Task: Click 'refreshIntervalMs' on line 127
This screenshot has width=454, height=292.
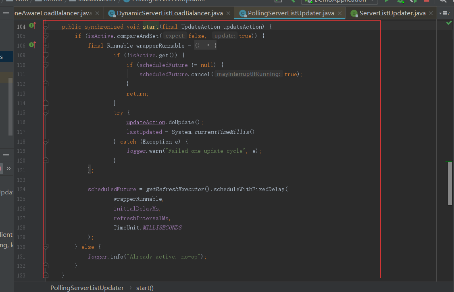Action: [x=141, y=218]
